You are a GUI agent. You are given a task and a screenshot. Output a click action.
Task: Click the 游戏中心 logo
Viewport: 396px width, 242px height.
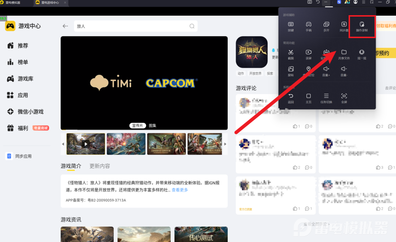point(23,26)
